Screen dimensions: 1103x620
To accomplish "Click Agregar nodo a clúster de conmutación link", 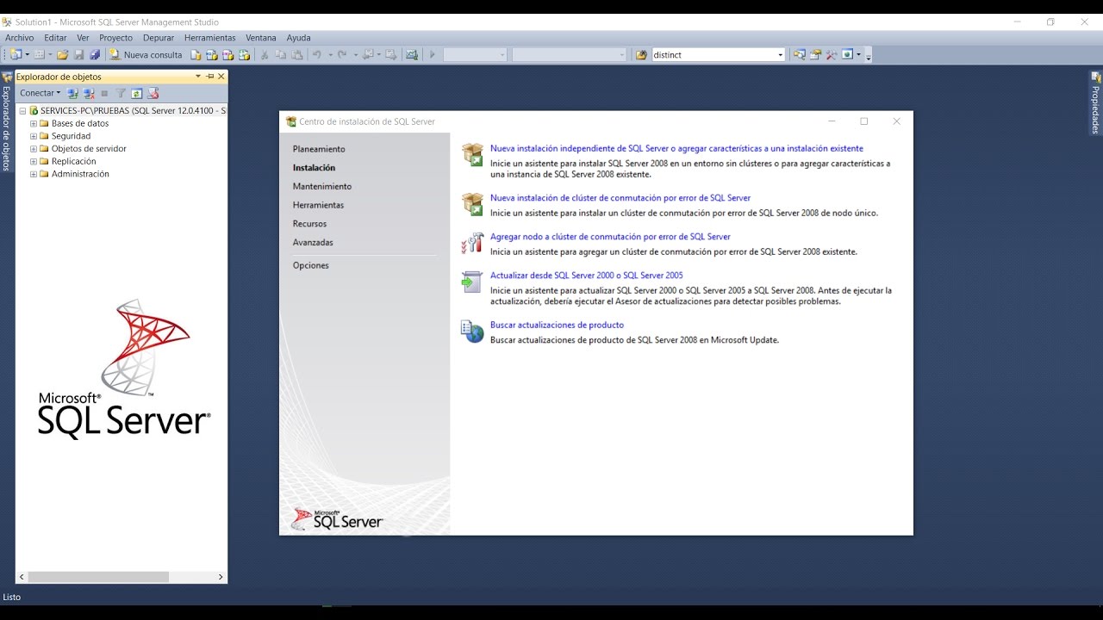I will click(610, 236).
